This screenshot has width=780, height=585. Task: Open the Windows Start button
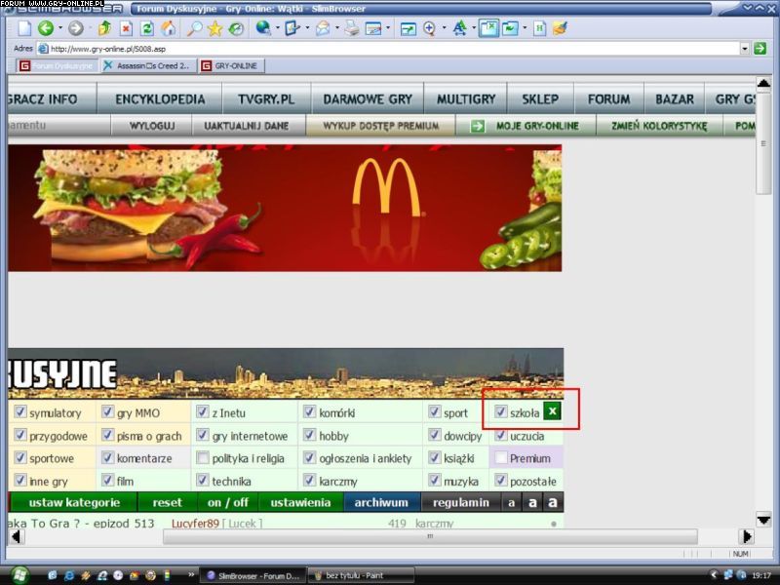19,574
